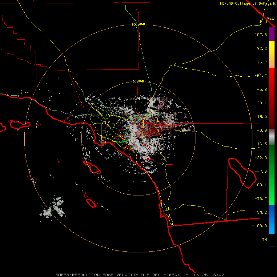Click the 50 NMI range ring label
The height and width of the screenshot is (277, 277).
[x=138, y=82]
